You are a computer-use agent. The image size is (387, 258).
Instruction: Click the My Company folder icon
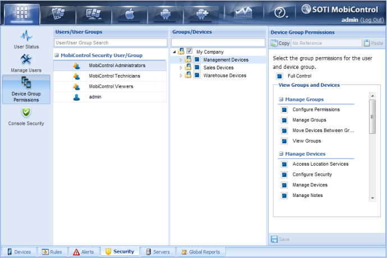[181, 51]
